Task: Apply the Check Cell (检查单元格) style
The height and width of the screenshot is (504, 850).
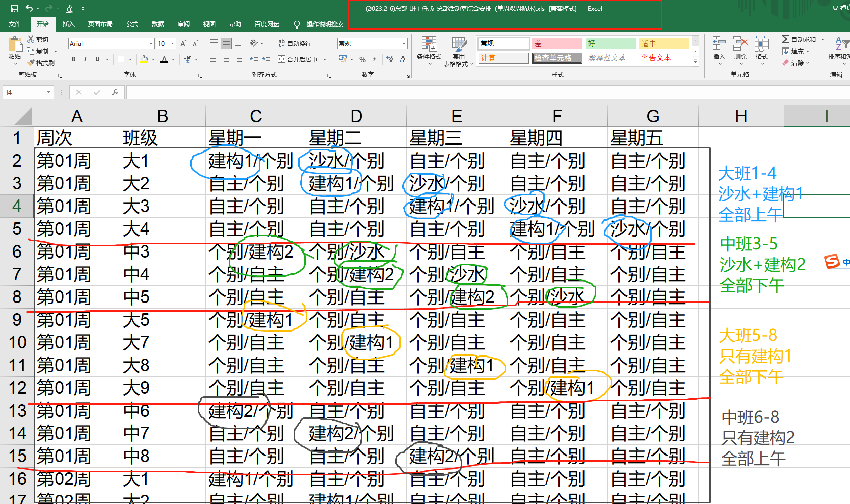Action: (x=557, y=58)
